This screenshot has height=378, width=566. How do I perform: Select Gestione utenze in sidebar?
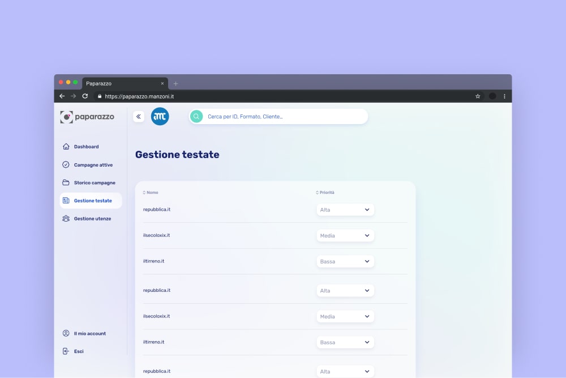click(x=92, y=219)
